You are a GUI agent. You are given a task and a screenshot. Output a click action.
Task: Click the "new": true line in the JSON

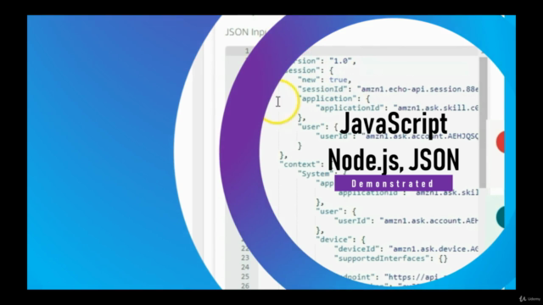tap(324, 80)
